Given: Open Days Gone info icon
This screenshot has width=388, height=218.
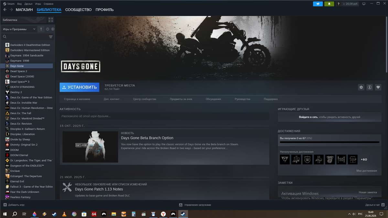Looking at the screenshot, I should 370,87.
